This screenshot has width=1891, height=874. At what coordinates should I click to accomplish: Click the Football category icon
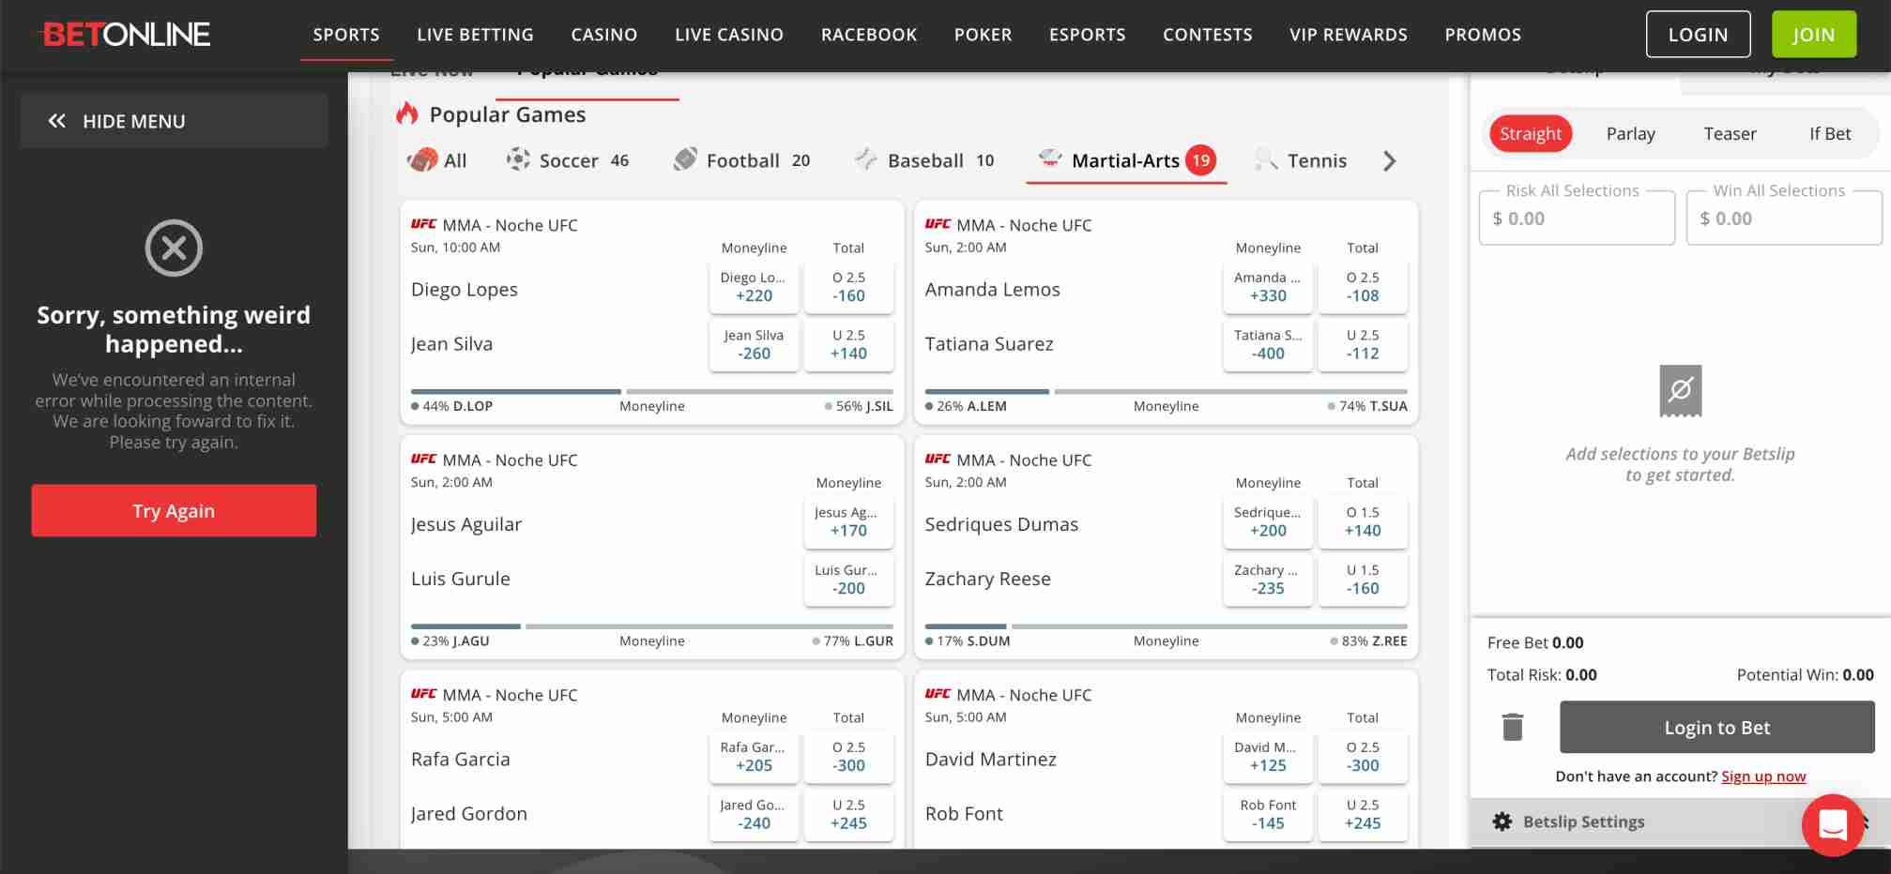[x=685, y=159]
